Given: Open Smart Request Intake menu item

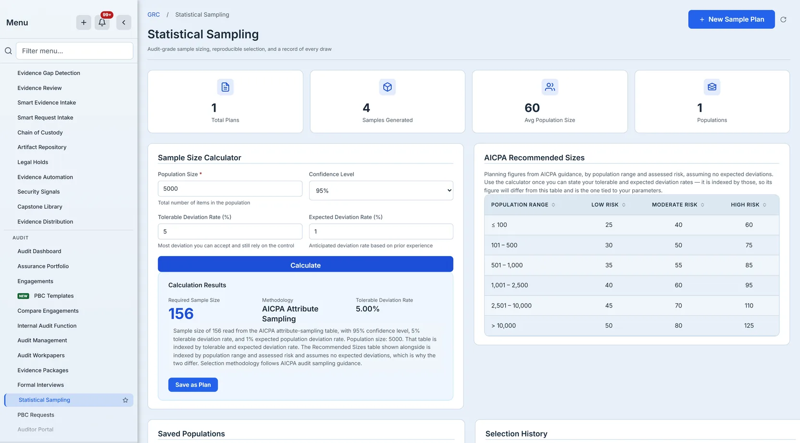Looking at the screenshot, I should 45,118.
